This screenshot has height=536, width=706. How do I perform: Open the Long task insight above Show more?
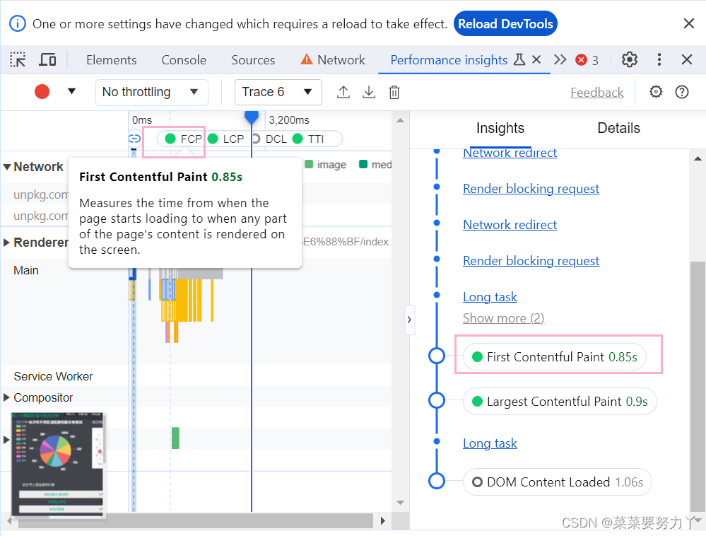point(490,297)
